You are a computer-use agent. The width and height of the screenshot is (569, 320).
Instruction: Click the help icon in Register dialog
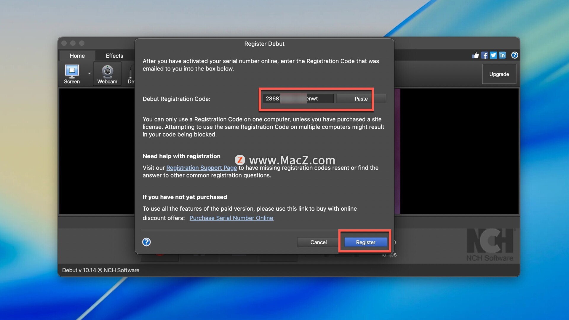coord(146,242)
